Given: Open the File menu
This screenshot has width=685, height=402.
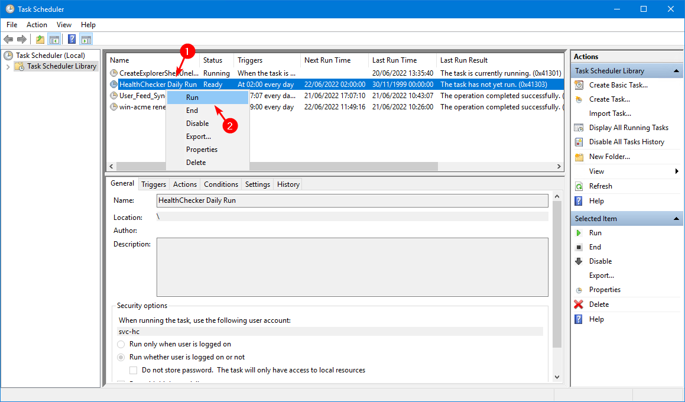Looking at the screenshot, I should click(12, 25).
